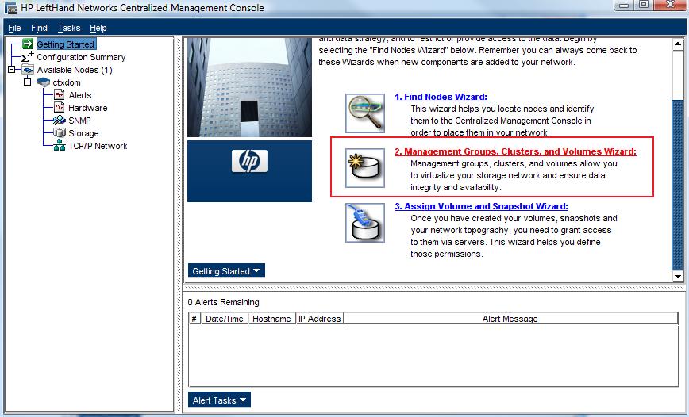Open the Alert Tasks dropdown button
The width and height of the screenshot is (689, 417).
click(x=219, y=400)
